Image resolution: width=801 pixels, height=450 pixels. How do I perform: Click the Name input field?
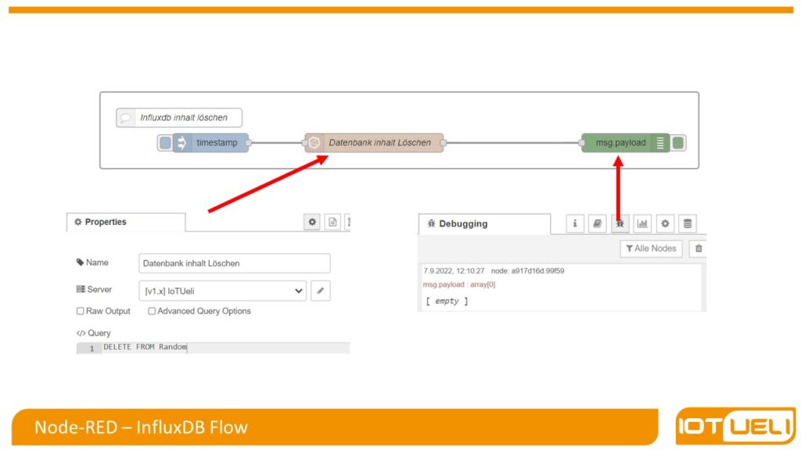(x=234, y=263)
